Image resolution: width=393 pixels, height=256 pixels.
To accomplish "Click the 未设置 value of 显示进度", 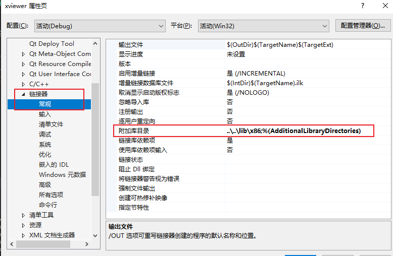I will [x=236, y=54].
